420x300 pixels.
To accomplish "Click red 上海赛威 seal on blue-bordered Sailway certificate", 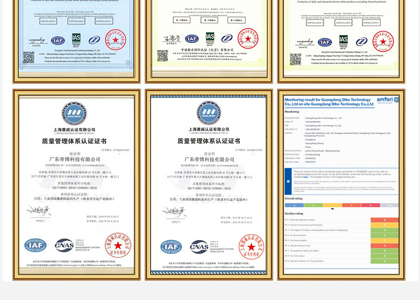I will point(251,246).
